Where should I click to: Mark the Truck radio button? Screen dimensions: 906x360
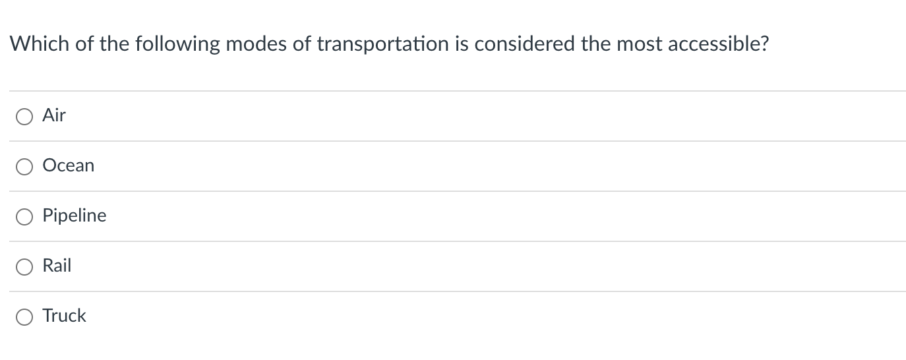click(24, 317)
